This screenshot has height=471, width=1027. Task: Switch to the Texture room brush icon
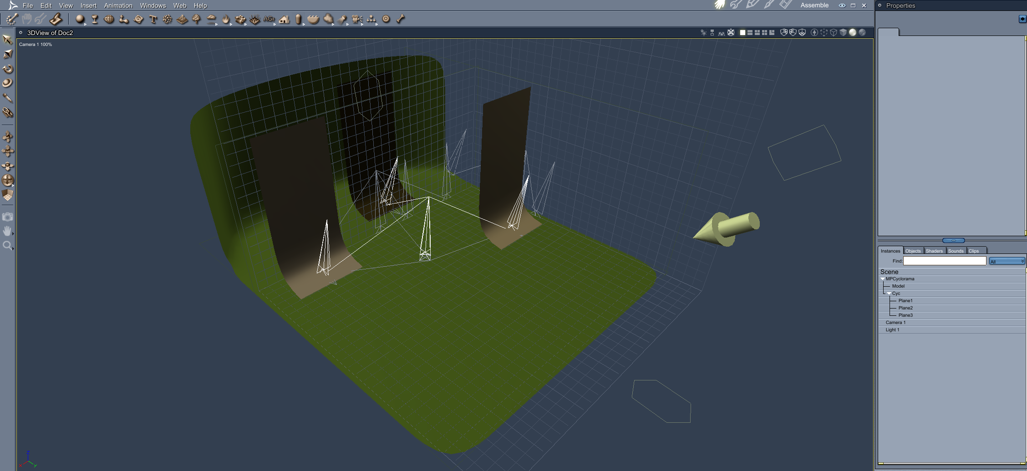769,5
